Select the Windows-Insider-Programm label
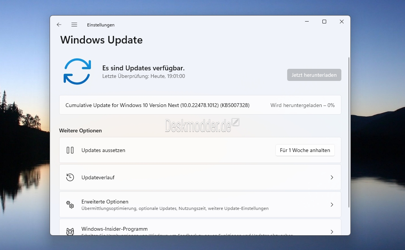Screen dimensions: 405x250 click(x=114, y=229)
